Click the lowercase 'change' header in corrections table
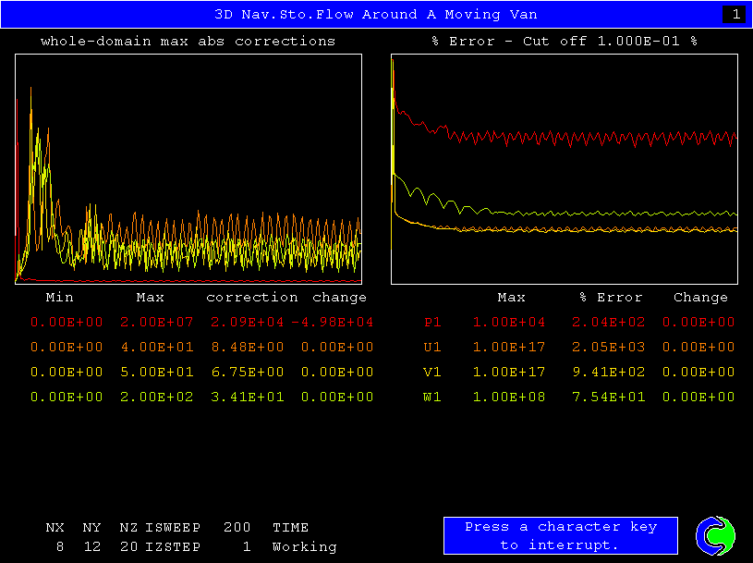 (x=339, y=298)
